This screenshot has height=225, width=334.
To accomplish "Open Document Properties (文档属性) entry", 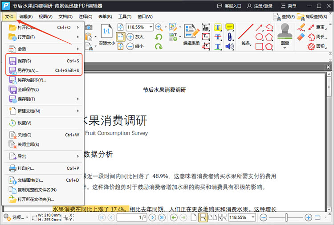I will pos(44,180).
